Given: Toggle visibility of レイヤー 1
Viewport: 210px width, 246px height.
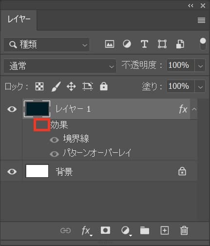Looking at the screenshot, I should (12, 109).
